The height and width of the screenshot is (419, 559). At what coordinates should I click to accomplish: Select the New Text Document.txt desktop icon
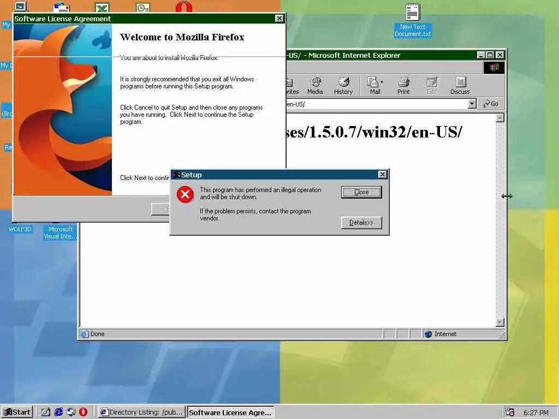click(x=413, y=20)
